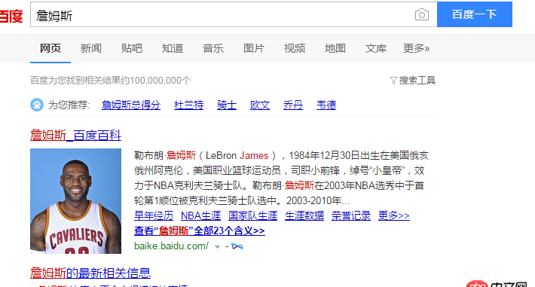Open the 早年经历 sublink

pos(154,215)
